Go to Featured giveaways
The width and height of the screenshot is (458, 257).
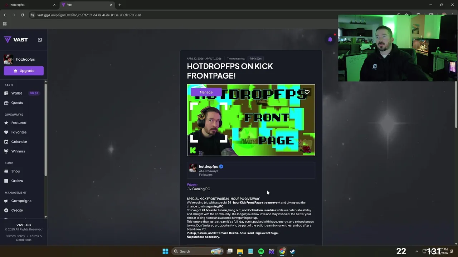pos(19,123)
